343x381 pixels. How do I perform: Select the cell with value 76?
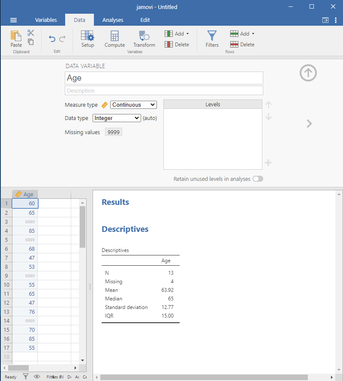tap(25, 312)
